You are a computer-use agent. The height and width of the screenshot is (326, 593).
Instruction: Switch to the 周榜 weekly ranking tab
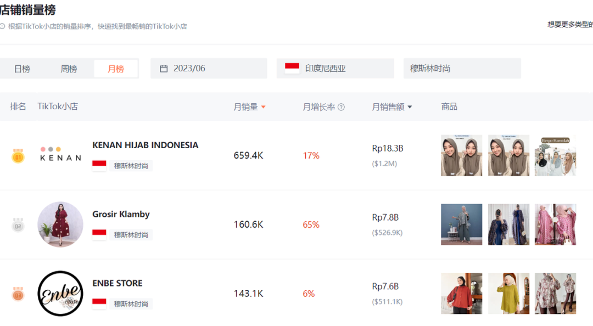coord(69,69)
